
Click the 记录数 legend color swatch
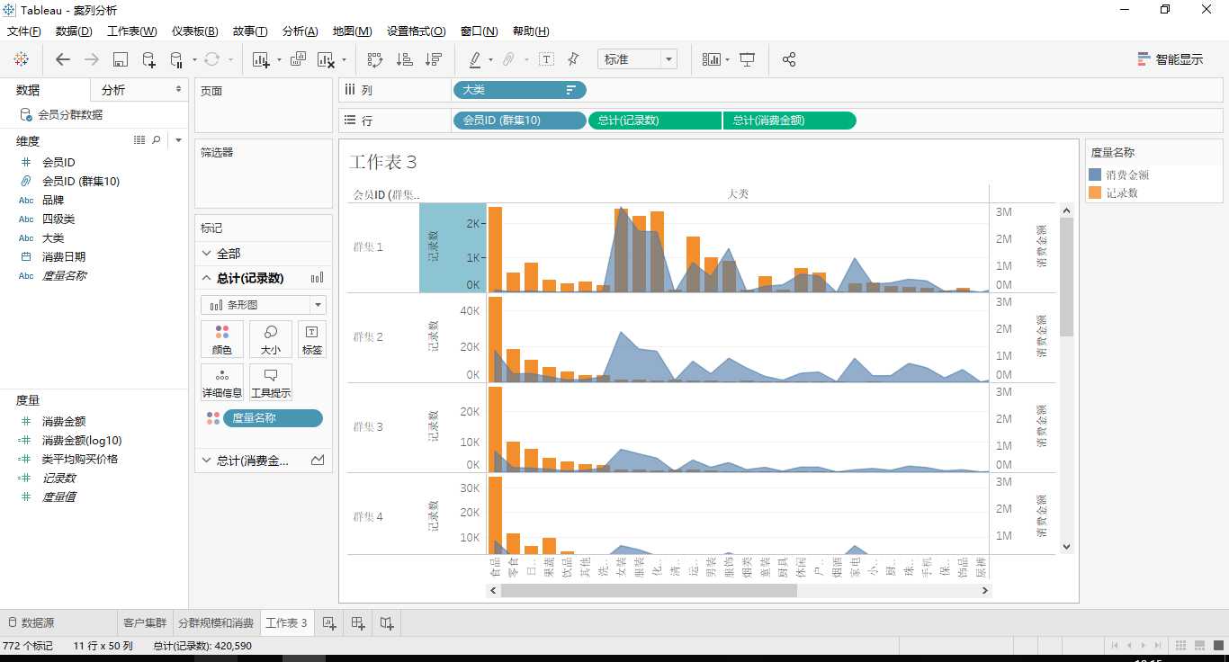coord(1095,192)
